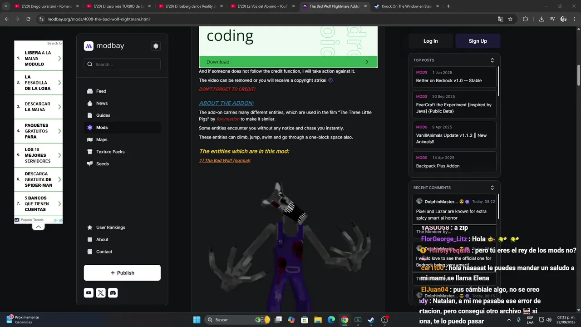This screenshot has height=327, width=581.
Task: Click the Top Posts panel scrollbar
Action: click(498, 82)
